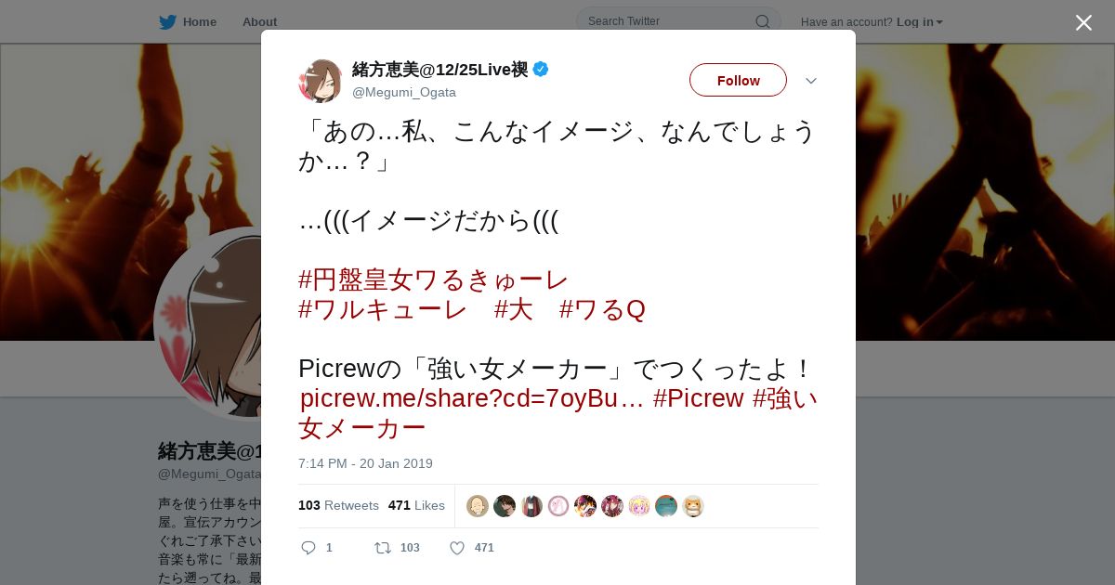
Task: Open the Log in dropdown
Action: [920, 21]
